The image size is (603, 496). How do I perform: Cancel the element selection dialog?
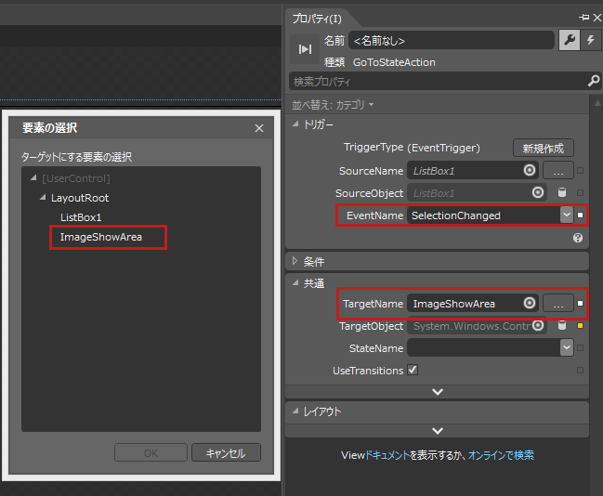coord(226,453)
